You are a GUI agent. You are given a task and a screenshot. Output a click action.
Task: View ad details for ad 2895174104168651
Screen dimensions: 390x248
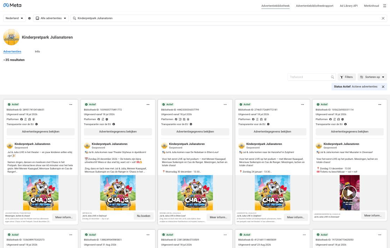pyautogui.click(x=40, y=131)
